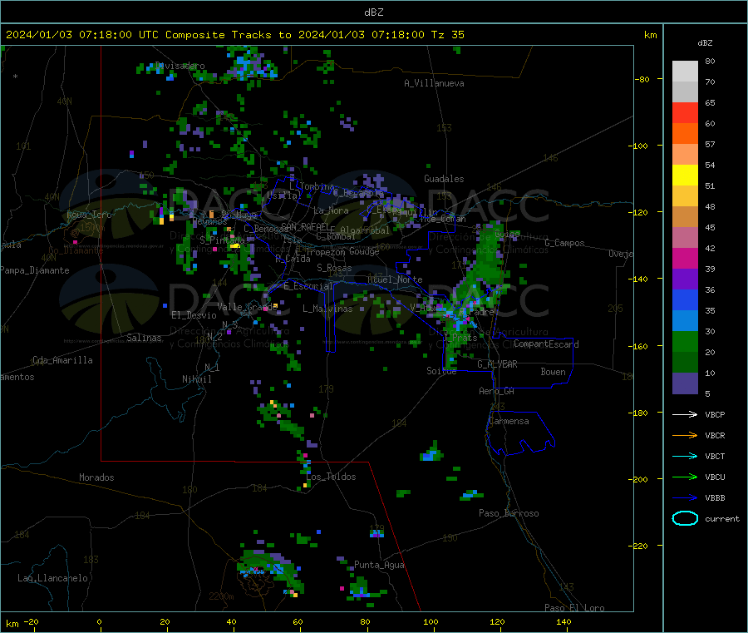Click the 'Paso_Barroso' map label
Image resolution: width=748 pixels, height=633 pixels.
click(x=509, y=513)
